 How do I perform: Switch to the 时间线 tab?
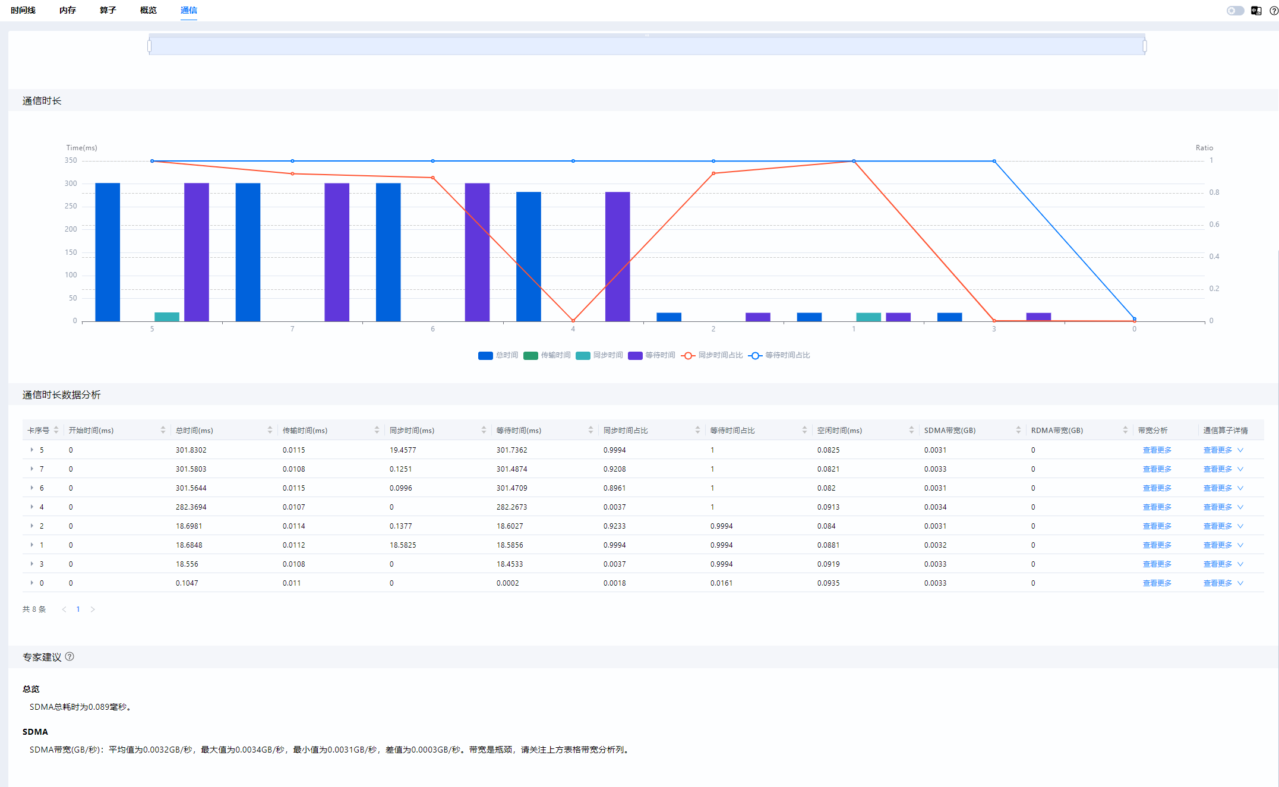tap(23, 10)
